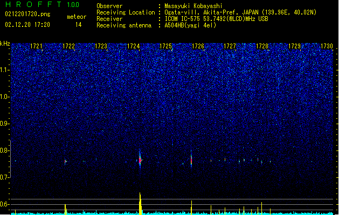This screenshot has height=215, width=339.
Task: Click the 0.6 kHz frequency label
Action: click(x=5, y=204)
